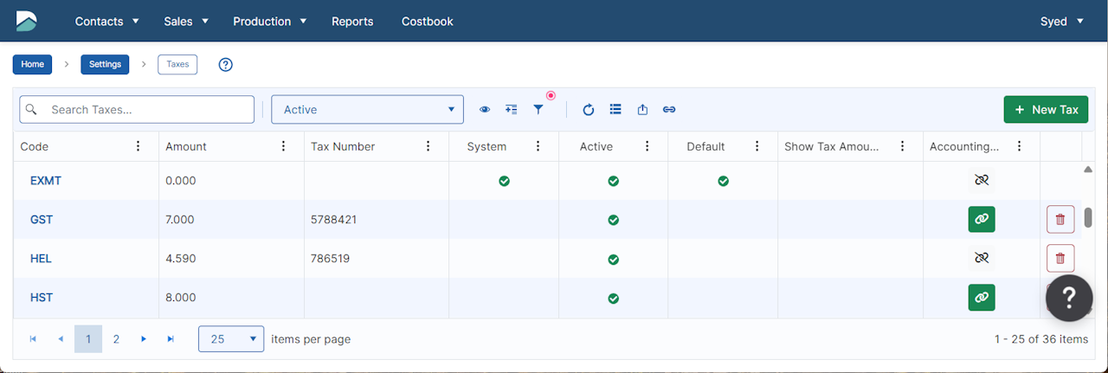Open the Reports menu item
The width and height of the screenshot is (1108, 373).
tap(352, 21)
